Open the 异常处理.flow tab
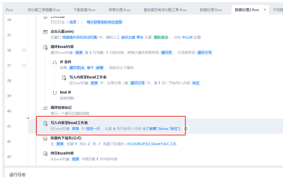 (x=119, y=10)
